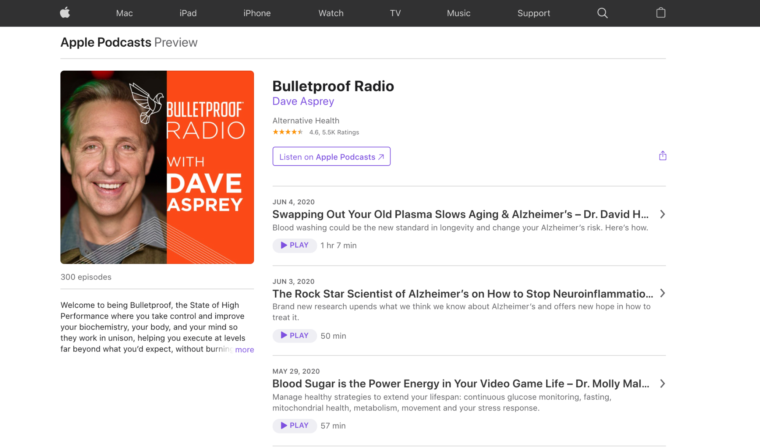760x448 pixels.
Task: Click the Bulletproof Radio title heading
Action: coord(333,86)
